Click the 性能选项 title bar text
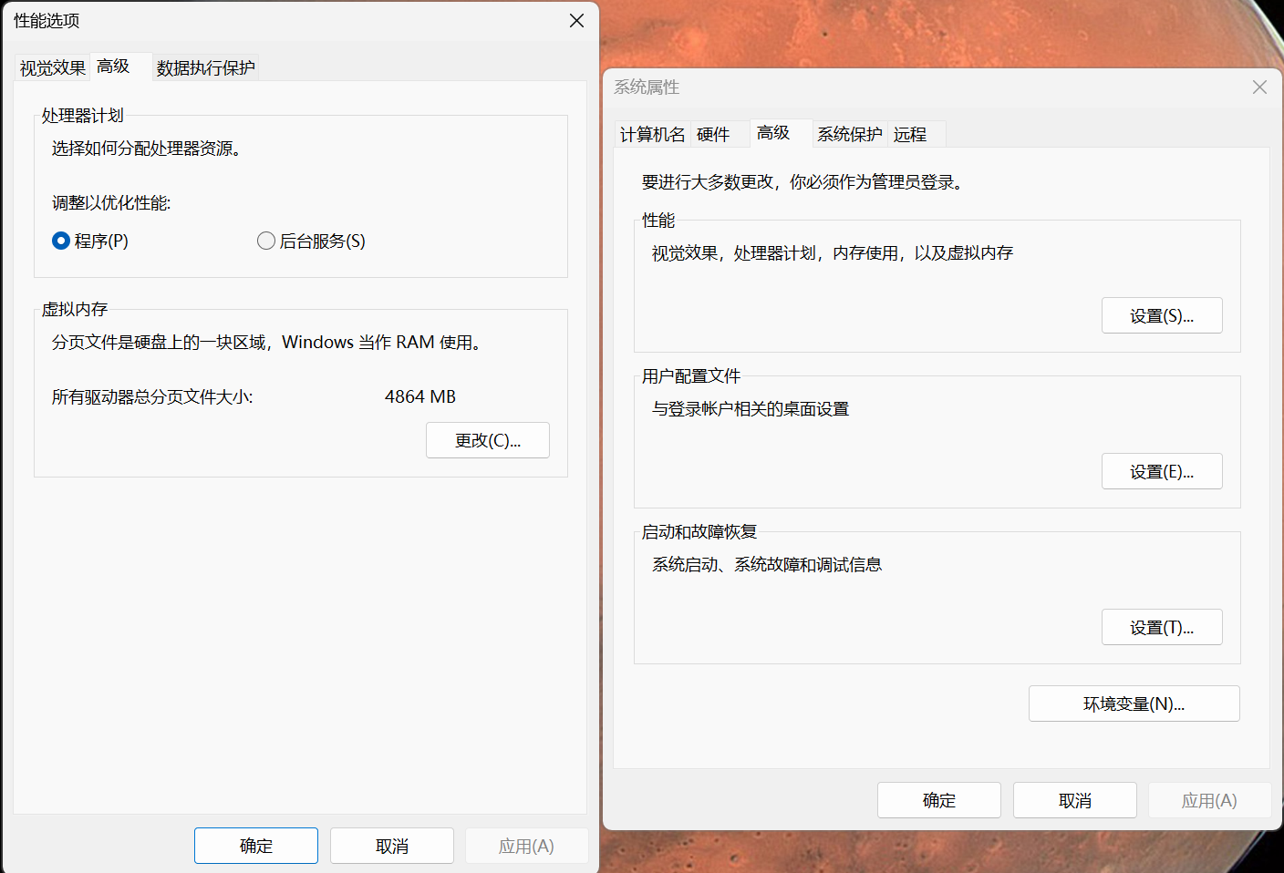The width and height of the screenshot is (1284, 873). coord(47,20)
